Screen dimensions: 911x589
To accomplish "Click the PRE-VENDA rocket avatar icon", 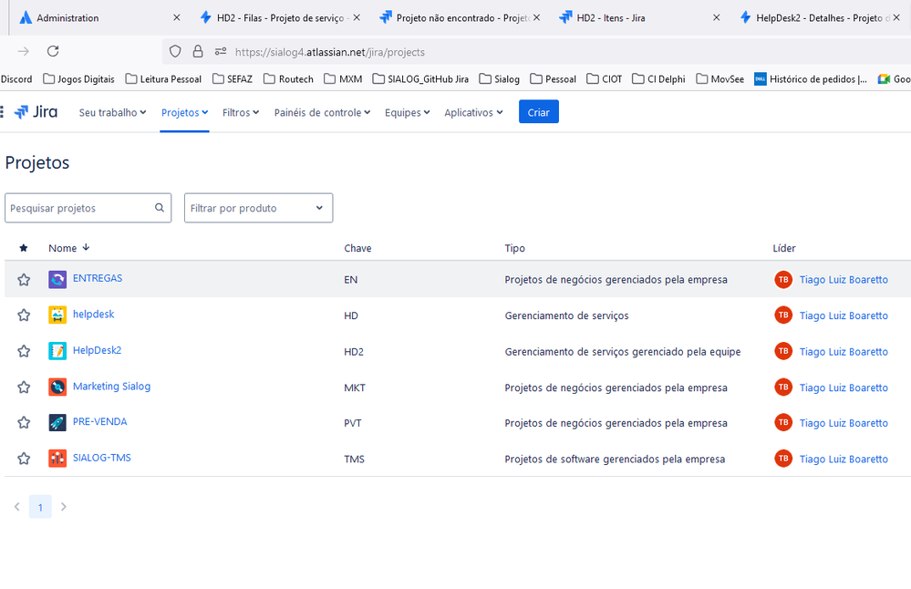I will (57, 422).
